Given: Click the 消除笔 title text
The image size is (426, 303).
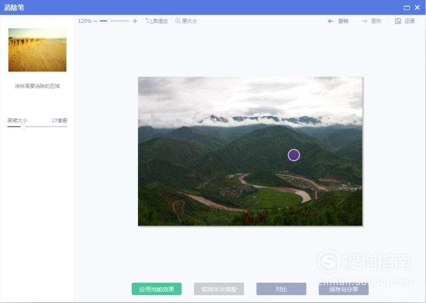Looking at the screenshot, I should click(x=14, y=7).
